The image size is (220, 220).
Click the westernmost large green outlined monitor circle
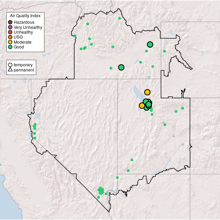(x=121, y=67)
